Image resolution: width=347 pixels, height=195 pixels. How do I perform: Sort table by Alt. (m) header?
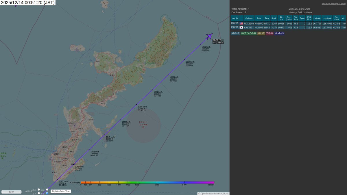pyautogui.click(x=281, y=18)
